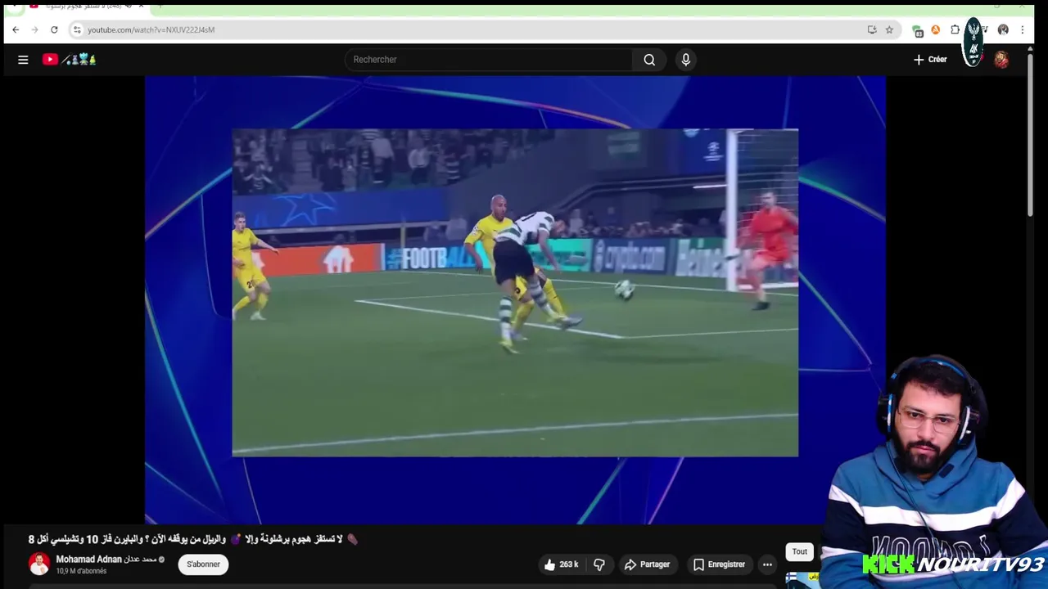Open the green extension with 83 badge
Screen dimensions: 1048x589
coord(918,30)
